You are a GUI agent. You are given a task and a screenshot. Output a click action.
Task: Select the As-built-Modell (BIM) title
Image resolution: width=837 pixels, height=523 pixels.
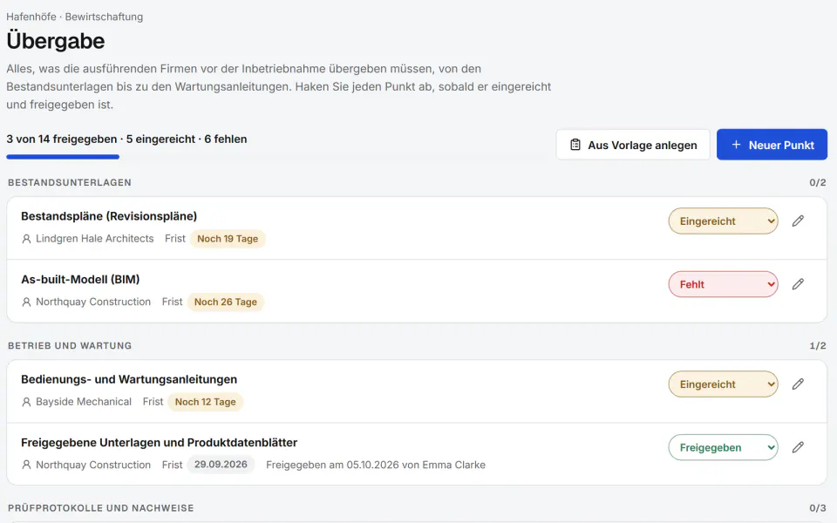80,279
